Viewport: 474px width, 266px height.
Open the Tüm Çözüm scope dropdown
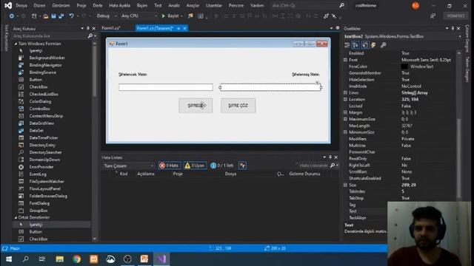pyautogui.click(x=128, y=166)
